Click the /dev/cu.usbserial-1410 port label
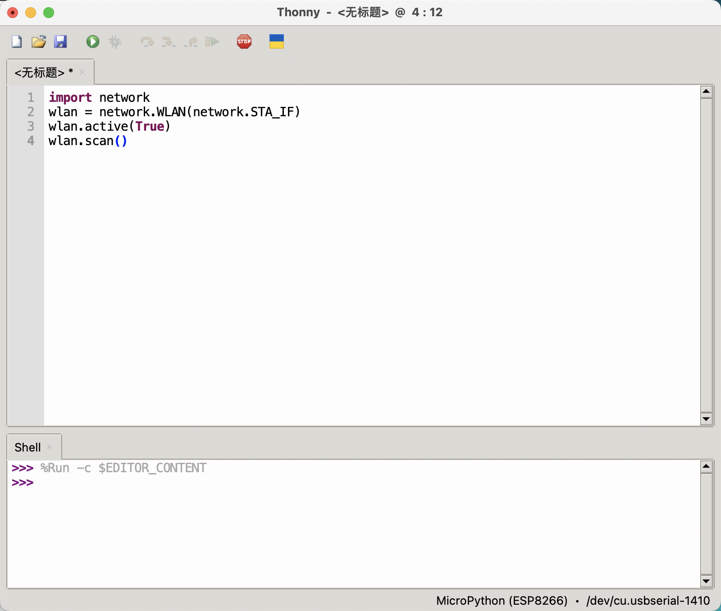721x611 pixels. coord(648,601)
